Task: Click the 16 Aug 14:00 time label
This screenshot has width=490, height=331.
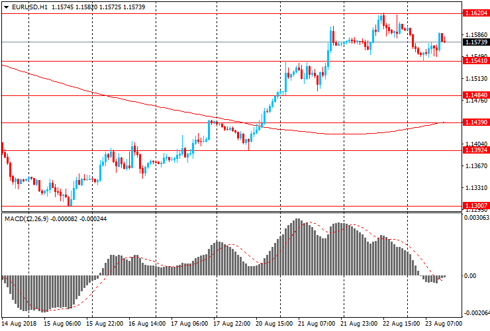Action: click(x=147, y=324)
